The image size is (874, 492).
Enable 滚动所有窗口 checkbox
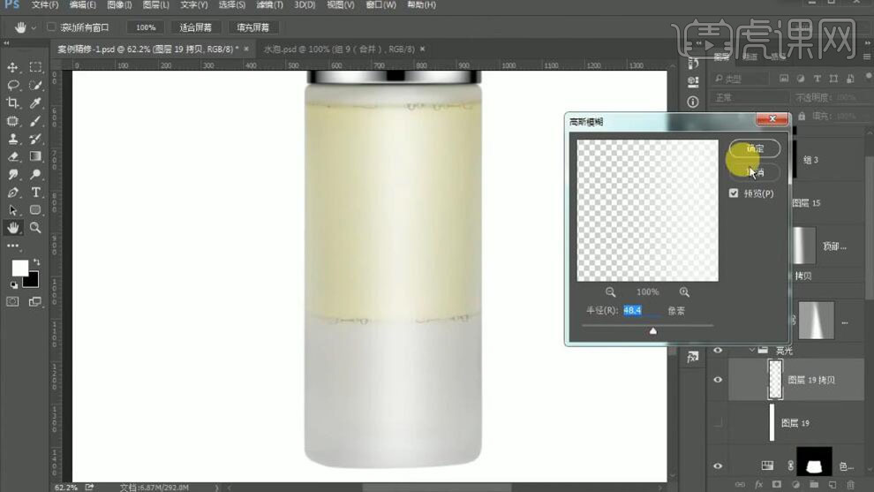(x=51, y=27)
